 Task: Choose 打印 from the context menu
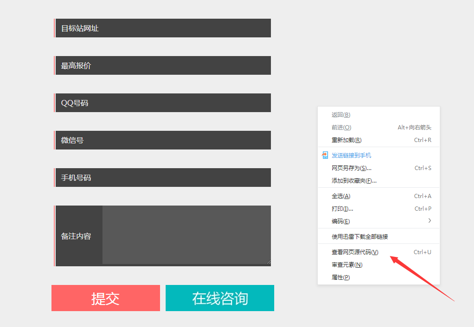point(342,209)
